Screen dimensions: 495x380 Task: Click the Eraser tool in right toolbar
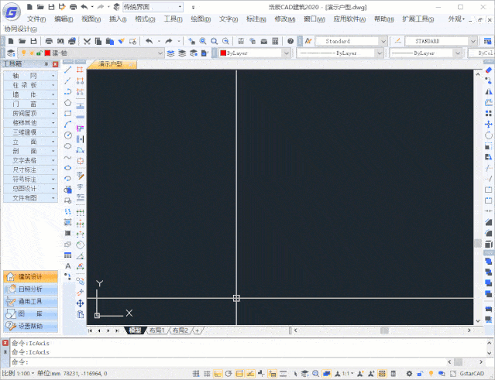(488, 70)
